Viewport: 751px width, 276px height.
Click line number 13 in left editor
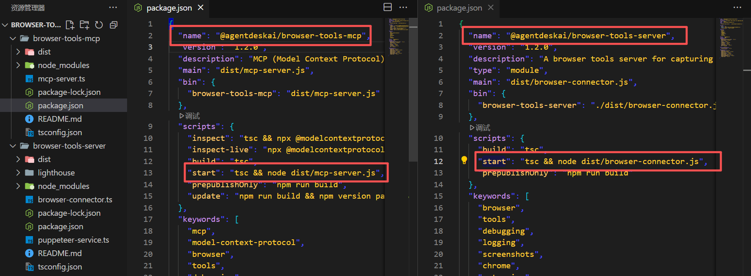point(148,173)
